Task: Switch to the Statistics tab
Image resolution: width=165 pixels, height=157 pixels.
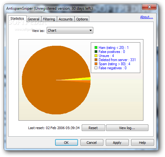Action: click(17, 18)
